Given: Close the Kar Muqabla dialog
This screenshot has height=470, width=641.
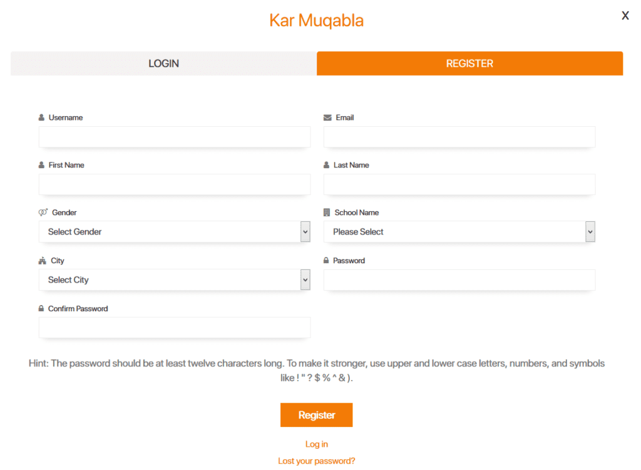Looking at the screenshot, I should [x=625, y=16].
